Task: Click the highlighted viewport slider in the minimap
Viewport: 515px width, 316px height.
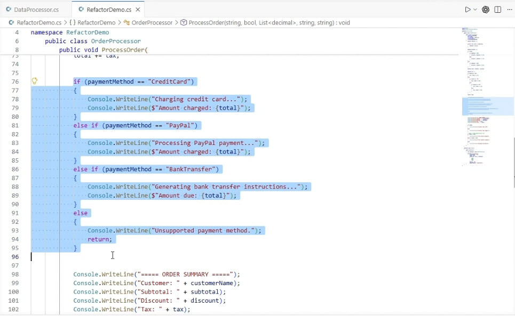Action: coord(487,106)
